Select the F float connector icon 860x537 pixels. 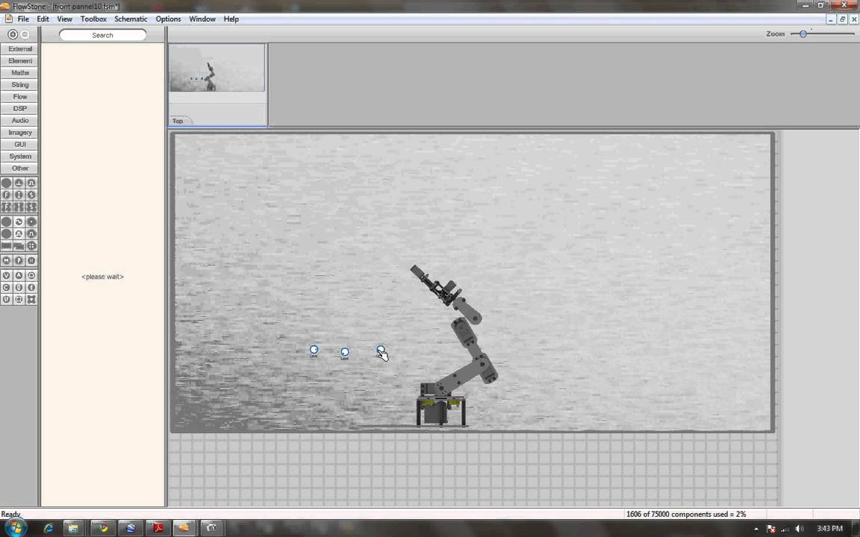(x=7, y=195)
